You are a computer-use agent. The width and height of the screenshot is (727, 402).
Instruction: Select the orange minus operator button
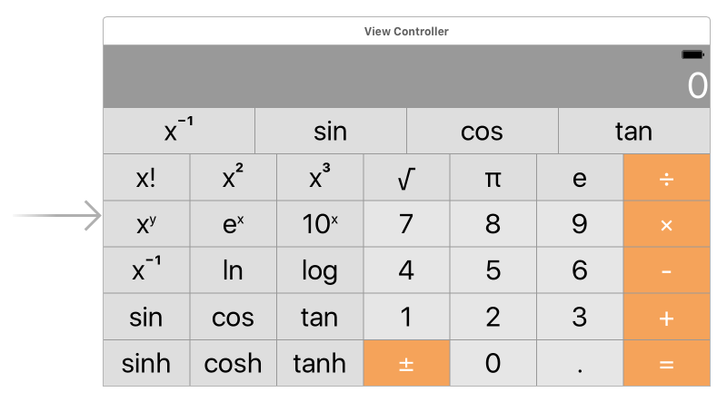coord(667,270)
